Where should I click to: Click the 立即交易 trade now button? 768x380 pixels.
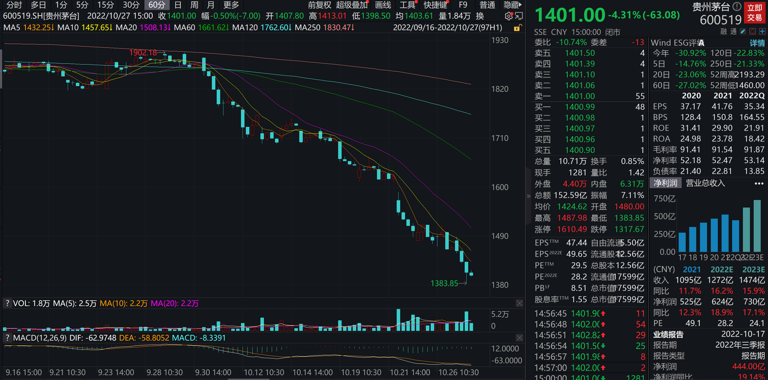pyautogui.click(x=755, y=13)
